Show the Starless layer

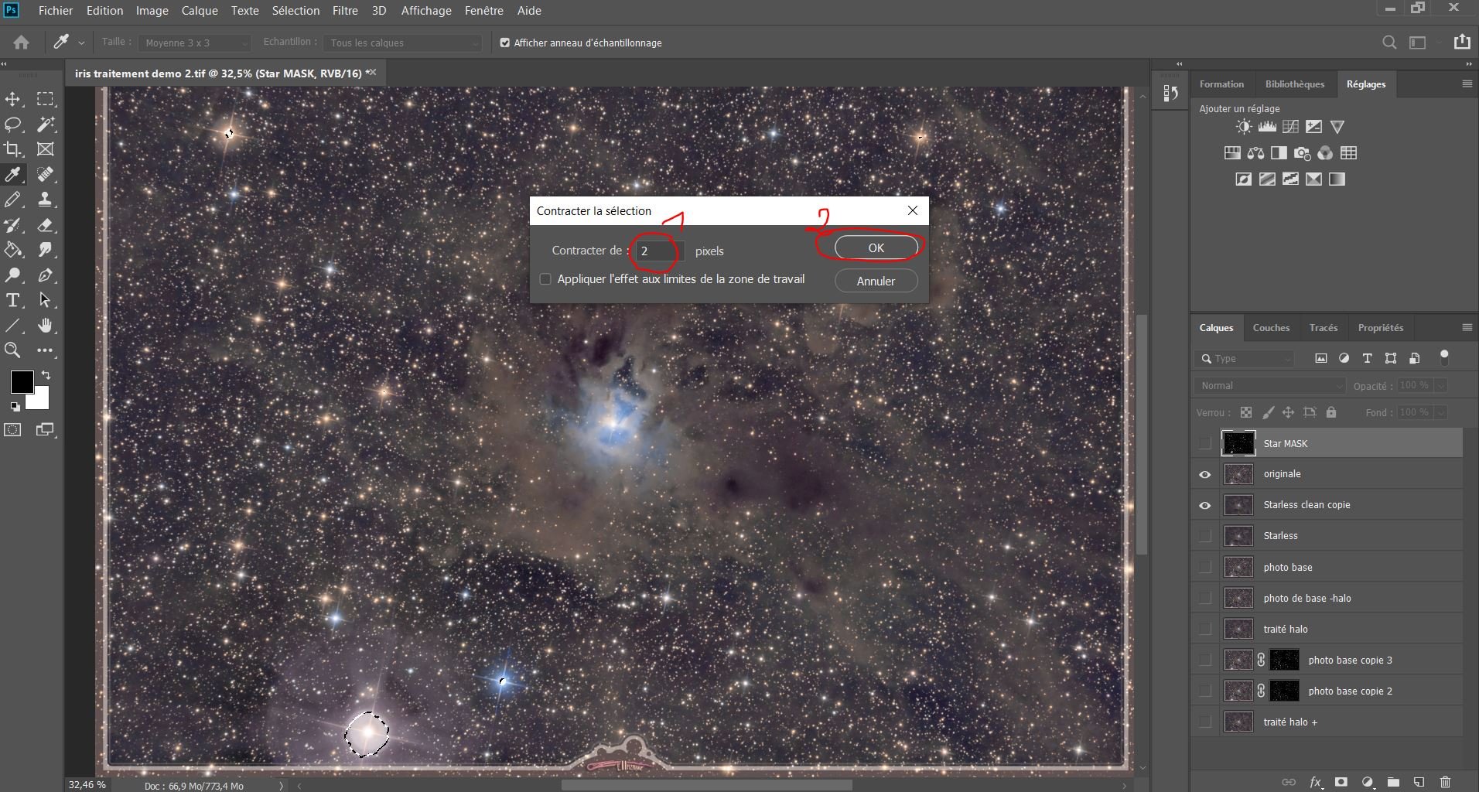(1205, 536)
